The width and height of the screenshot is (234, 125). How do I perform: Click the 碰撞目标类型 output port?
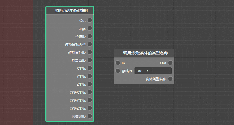pyautogui.click(x=90, y=44)
